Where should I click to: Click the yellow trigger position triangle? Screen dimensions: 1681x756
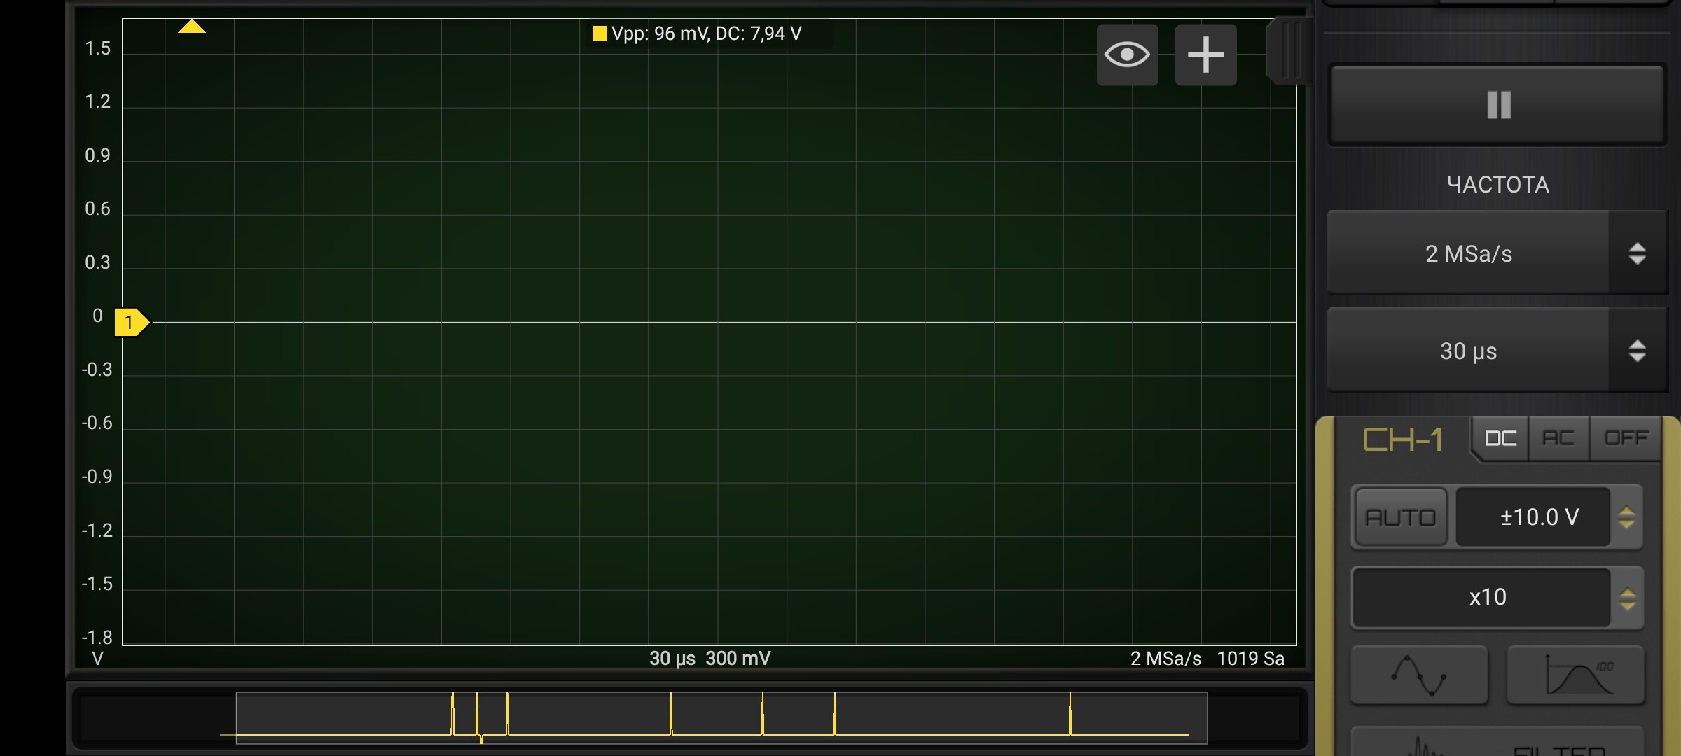coord(191,27)
